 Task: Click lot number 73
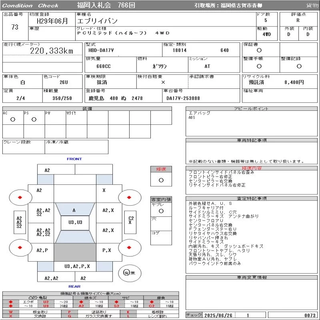[x=15, y=27]
